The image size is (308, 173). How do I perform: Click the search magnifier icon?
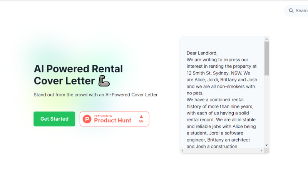(x=291, y=11)
